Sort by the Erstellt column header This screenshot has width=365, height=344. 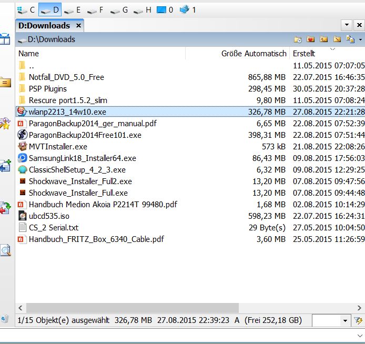(x=304, y=53)
